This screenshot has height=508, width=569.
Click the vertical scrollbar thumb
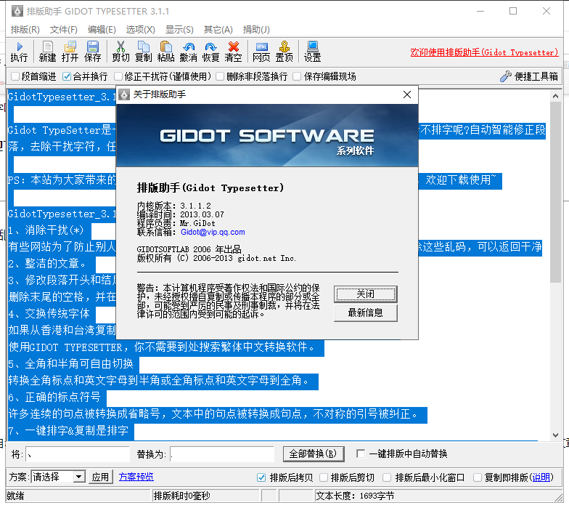point(555,192)
